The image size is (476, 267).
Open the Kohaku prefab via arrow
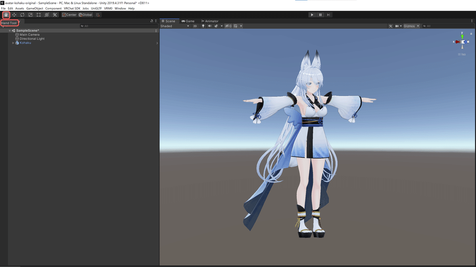pyautogui.click(x=157, y=43)
